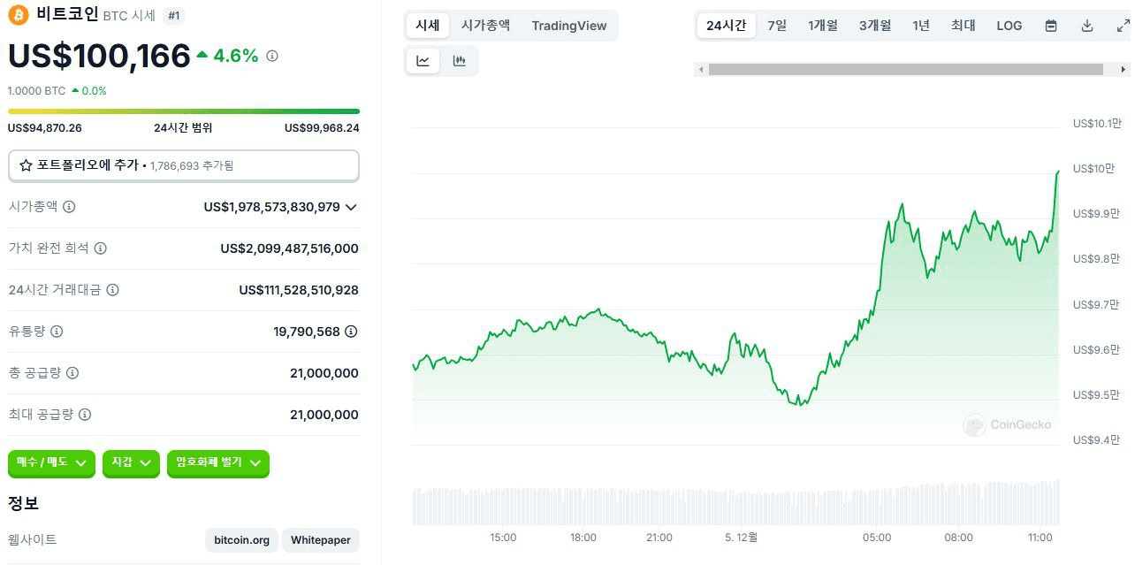This screenshot has width=1135, height=565.
Task: Click the orange Bitcoin logo icon
Action: [x=19, y=15]
